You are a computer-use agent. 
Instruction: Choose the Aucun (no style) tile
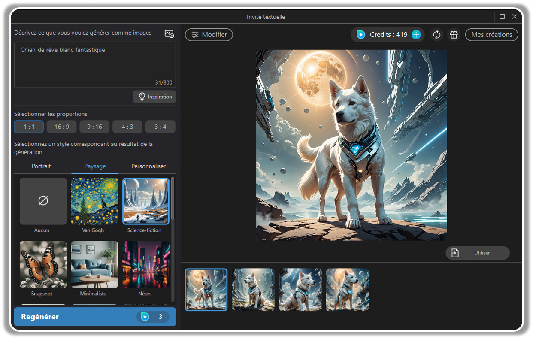43,201
